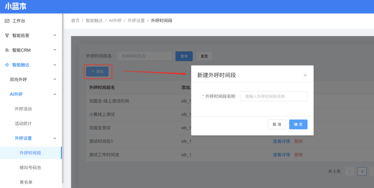
Task: Expand the 智能拓客 menu chevron
Action: pyautogui.click(x=55, y=35)
